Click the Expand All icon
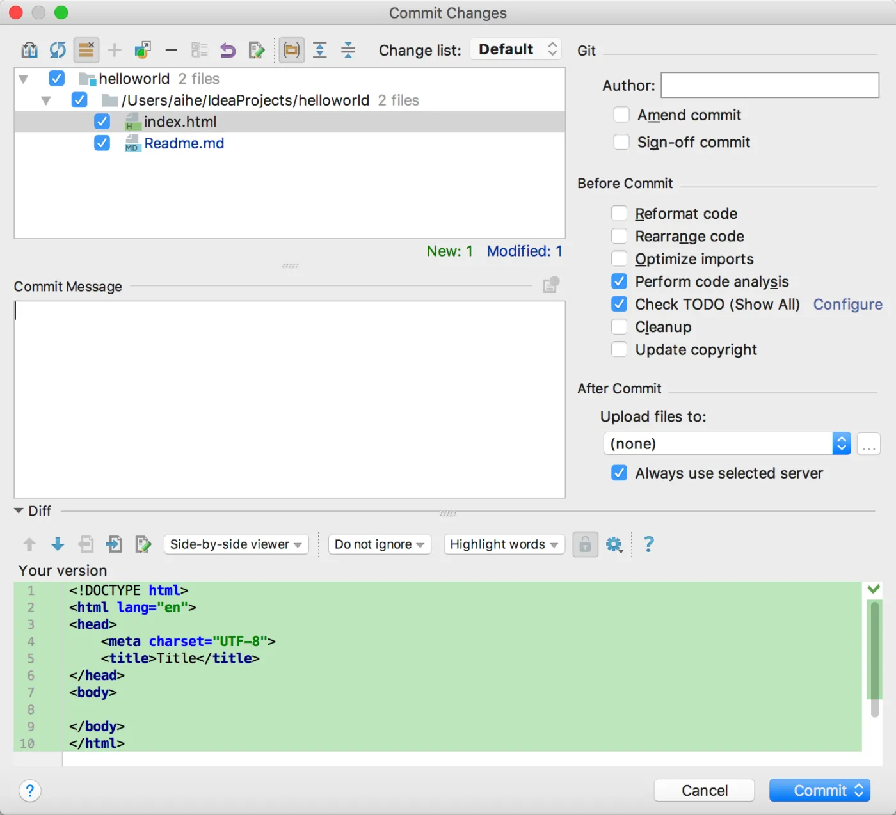Screen dimensions: 896x815 pos(320,50)
